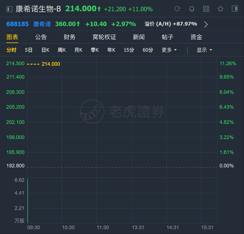The height and width of the screenshot is (234, 244).
Task: Open the 显示 display dropdown
Action: pyautogui.click(x=204, y=50)
